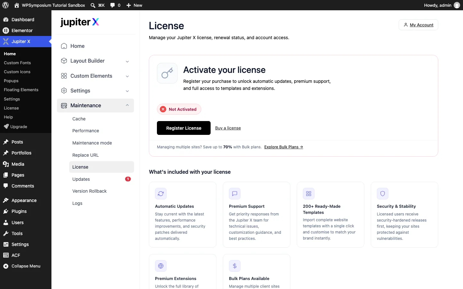463x289 pixels.
Task: Click the Jupiter X logo
Action: [x=80, y=22]
